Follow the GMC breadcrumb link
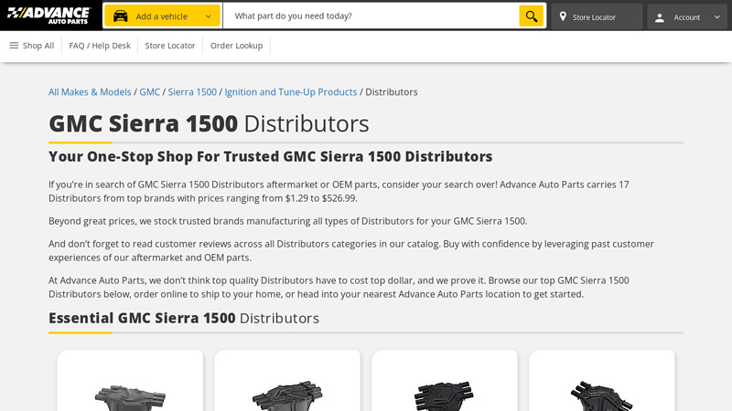Image resolution: width=732 pixels, height=411 pixels. pyautogui.click(x=149, y=92)
